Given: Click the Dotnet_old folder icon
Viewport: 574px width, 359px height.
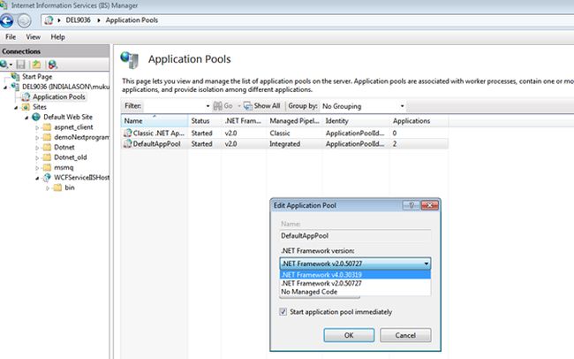Looking at the screenshot, I should pos(47,157).
